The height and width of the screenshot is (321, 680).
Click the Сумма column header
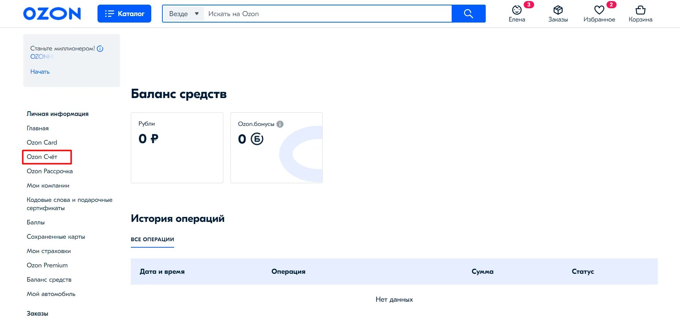coord(482,272)
